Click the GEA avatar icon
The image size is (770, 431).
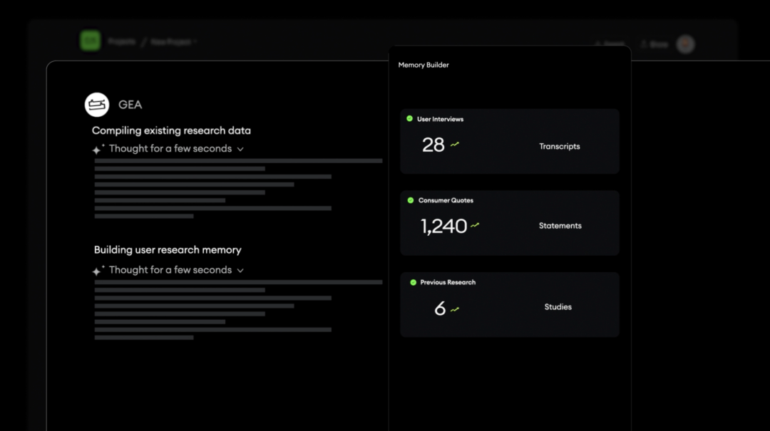coord(97,105)
